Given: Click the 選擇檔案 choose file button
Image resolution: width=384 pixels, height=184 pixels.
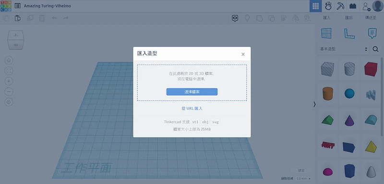Looking at the screenshot, I should pos(192,92).
